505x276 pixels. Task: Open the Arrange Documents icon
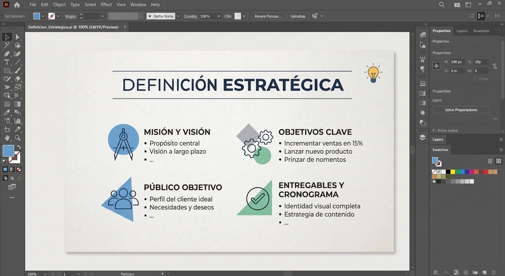coord(457,5)
